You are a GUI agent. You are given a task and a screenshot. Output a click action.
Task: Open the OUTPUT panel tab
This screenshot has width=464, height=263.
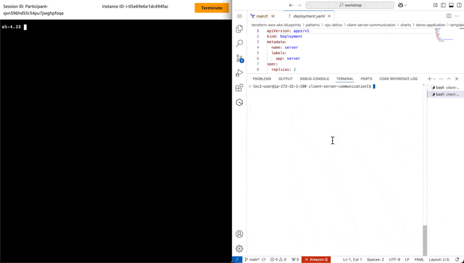(x=285, y=79)
